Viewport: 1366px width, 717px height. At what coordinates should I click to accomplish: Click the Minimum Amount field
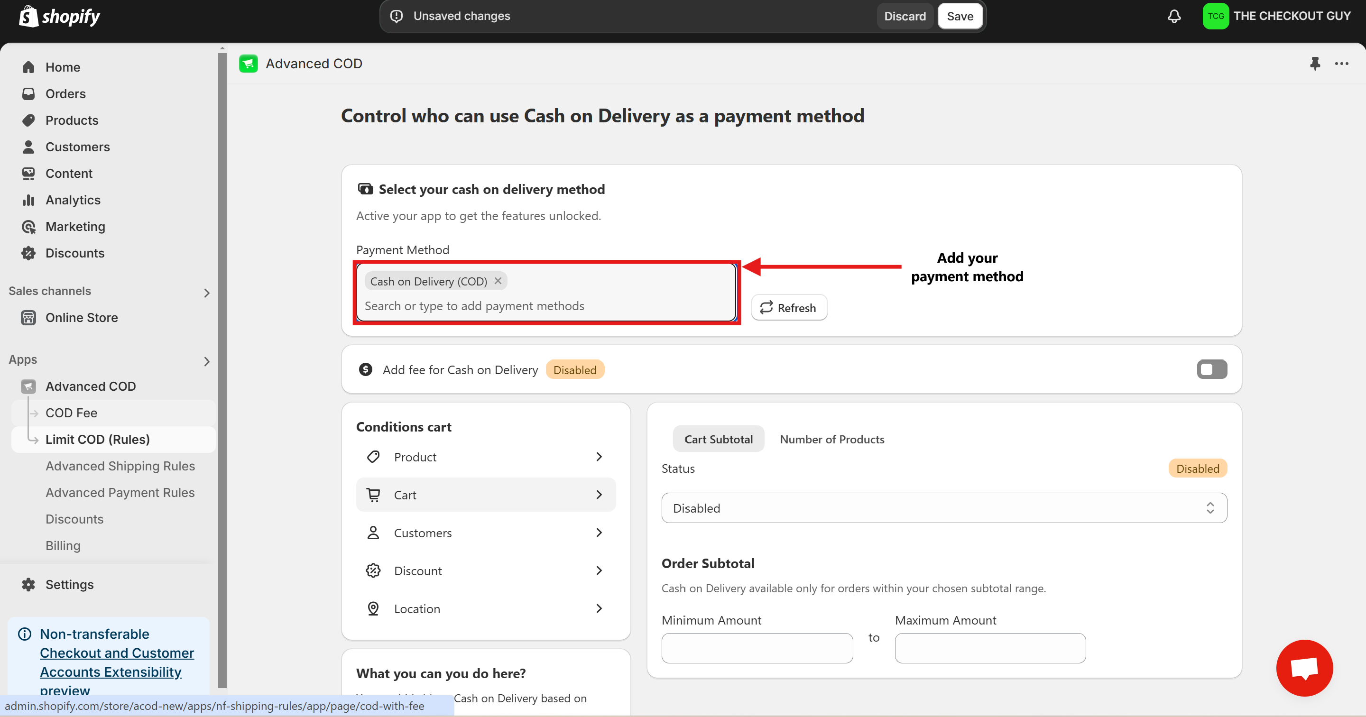pos(757,648)
